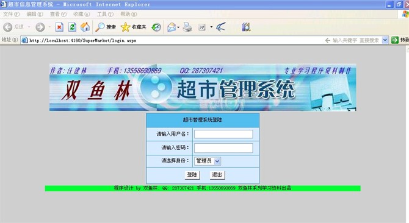Click the green Go arrow button
The height and width of the screenshot is (223, 409).
click(x=395, y=40)
